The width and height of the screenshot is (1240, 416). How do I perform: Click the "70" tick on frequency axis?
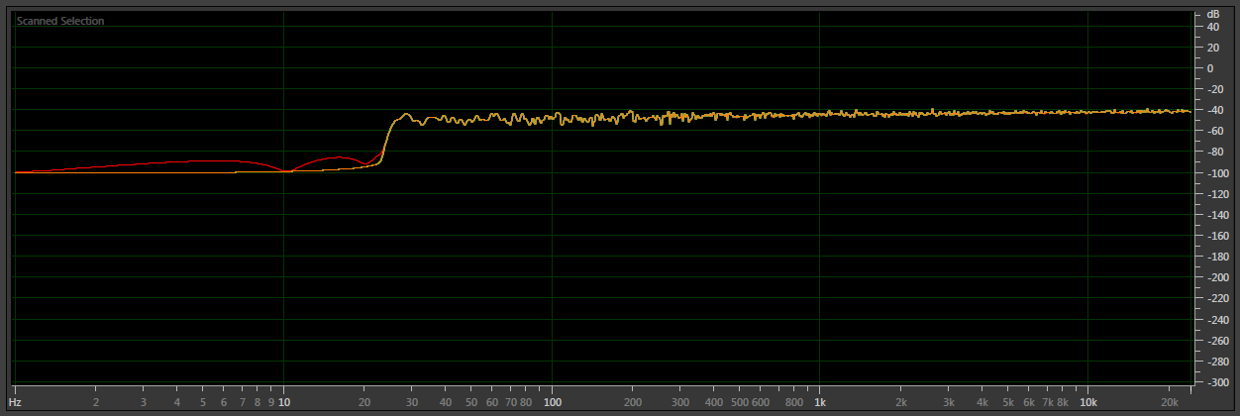coord(511,403)
